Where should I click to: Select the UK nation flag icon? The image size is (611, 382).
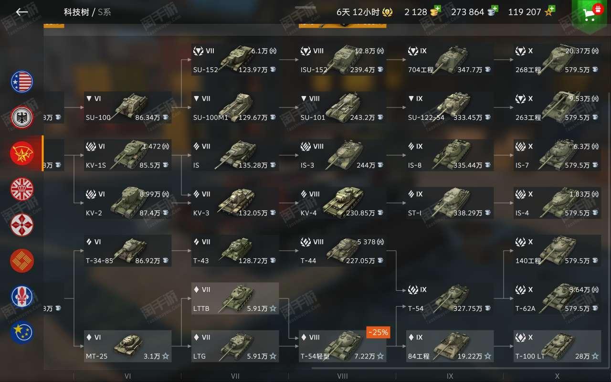(x=22, y=189)
